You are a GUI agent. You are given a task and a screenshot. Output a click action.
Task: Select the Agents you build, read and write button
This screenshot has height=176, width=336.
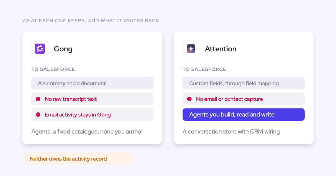[x=244, y=115]
